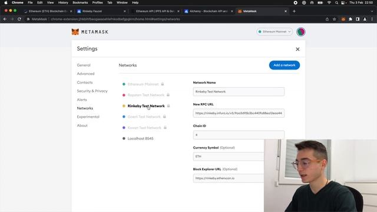The width and height of the screenshot is (377, 212).
Task: Click the Network Name input field
Action: [x=239, y=92]
